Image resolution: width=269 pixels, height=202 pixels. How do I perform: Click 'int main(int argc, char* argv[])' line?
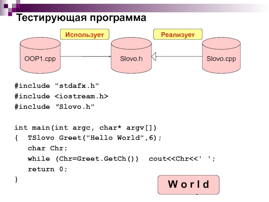(x=85, y=128)
